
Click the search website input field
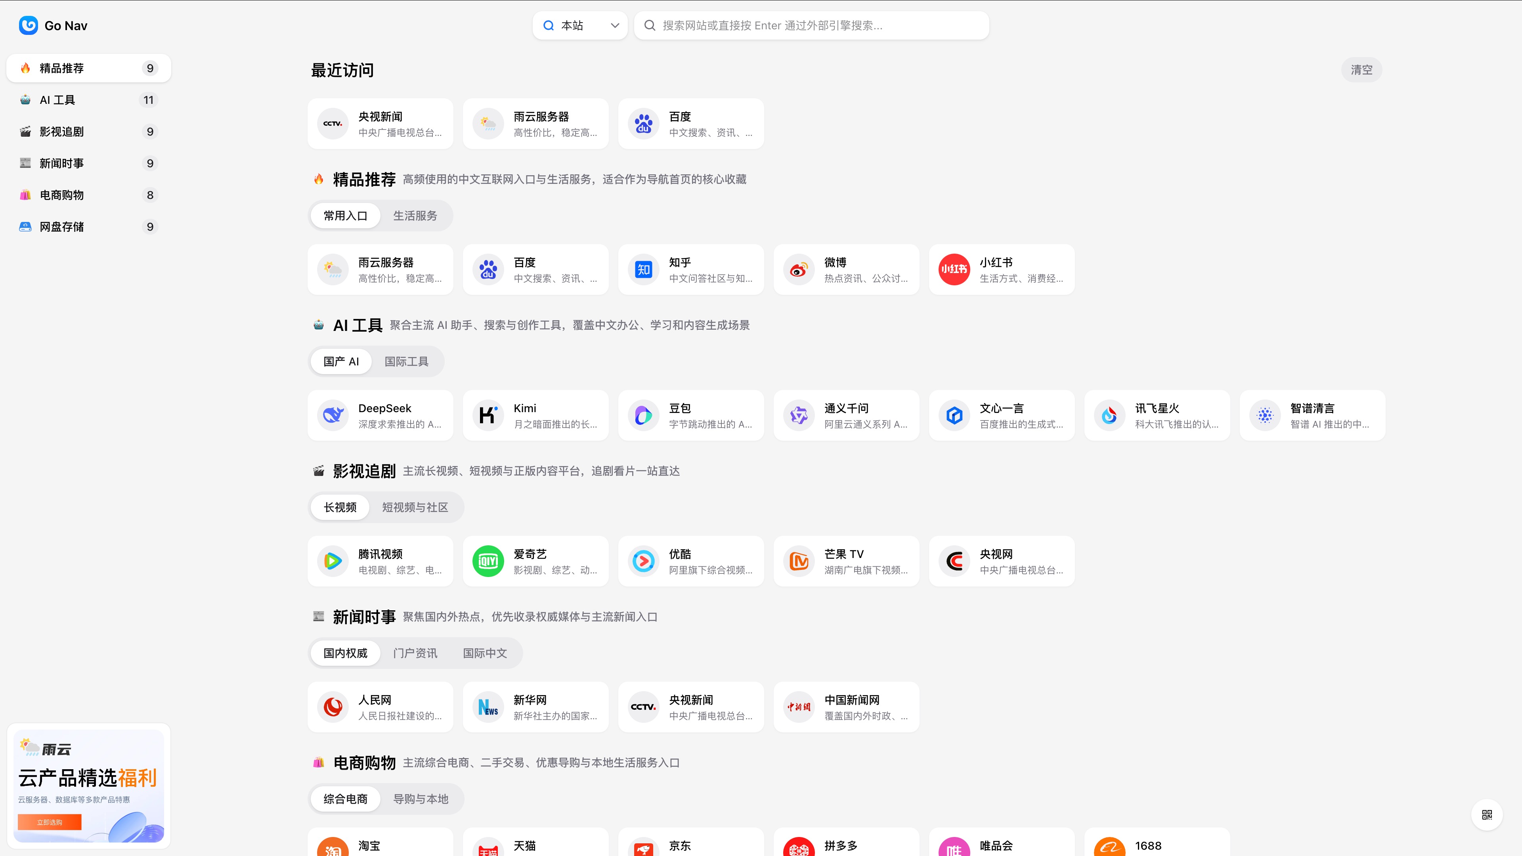tap(811, 25)
